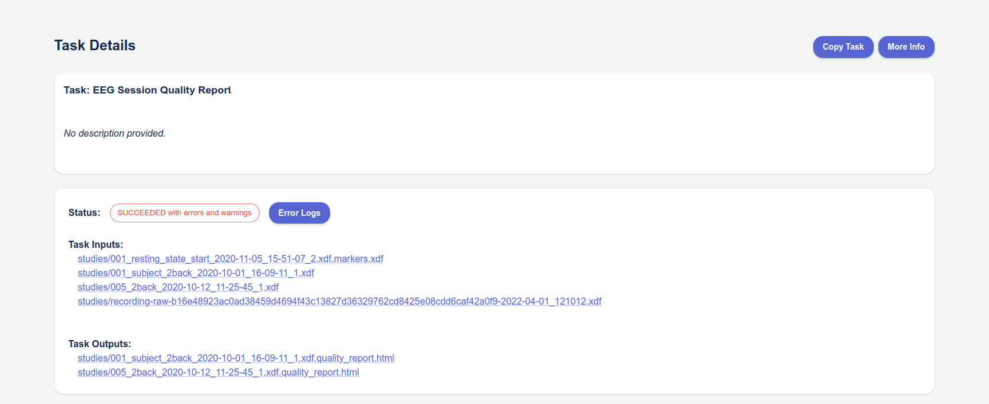
Task: Open More Info
Action: (906, 47)
